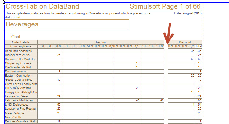
Task: Click the sample description paragraph under the title
Action: pyautogui.click(x=78, y=15)
